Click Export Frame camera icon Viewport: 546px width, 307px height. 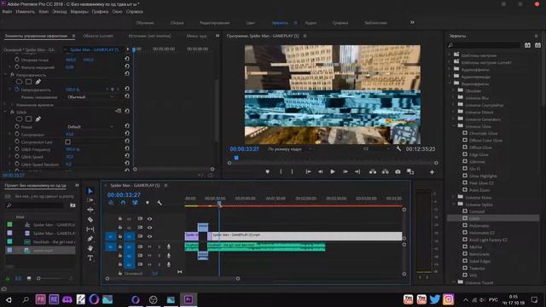coord(398,171)
